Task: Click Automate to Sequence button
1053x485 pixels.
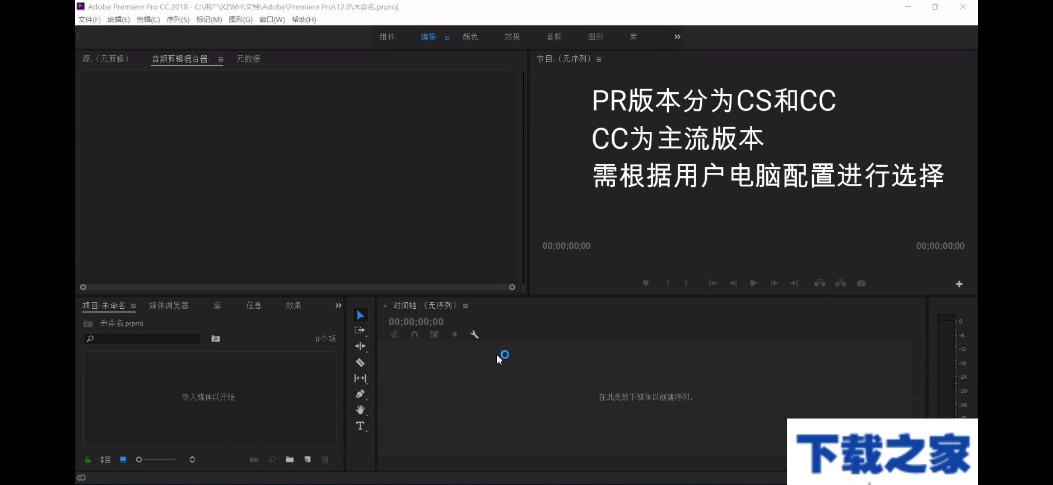Action: coord(254,460)
